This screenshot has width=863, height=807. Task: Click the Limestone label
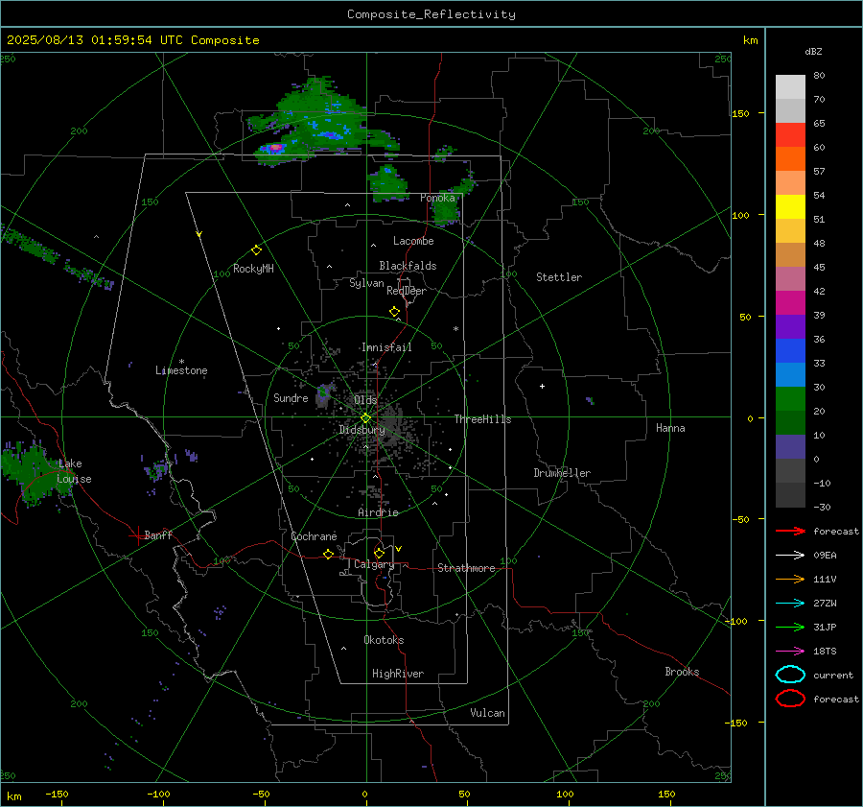coord(181,370)
